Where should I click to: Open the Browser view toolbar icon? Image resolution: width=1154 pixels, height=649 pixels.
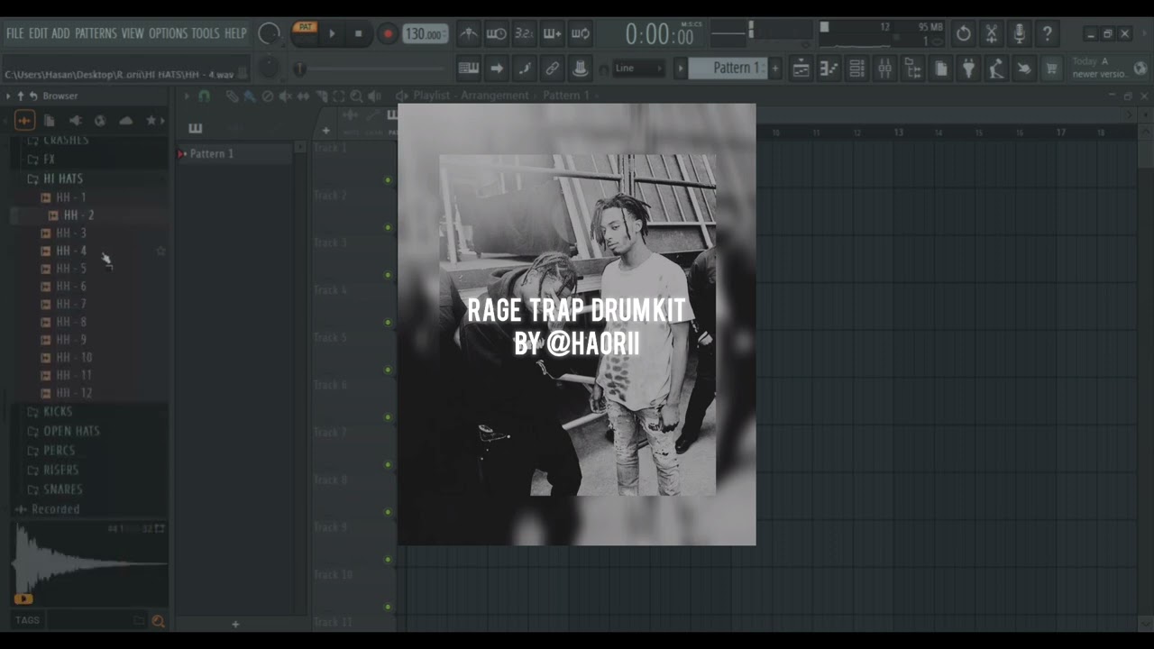(912, 69)
